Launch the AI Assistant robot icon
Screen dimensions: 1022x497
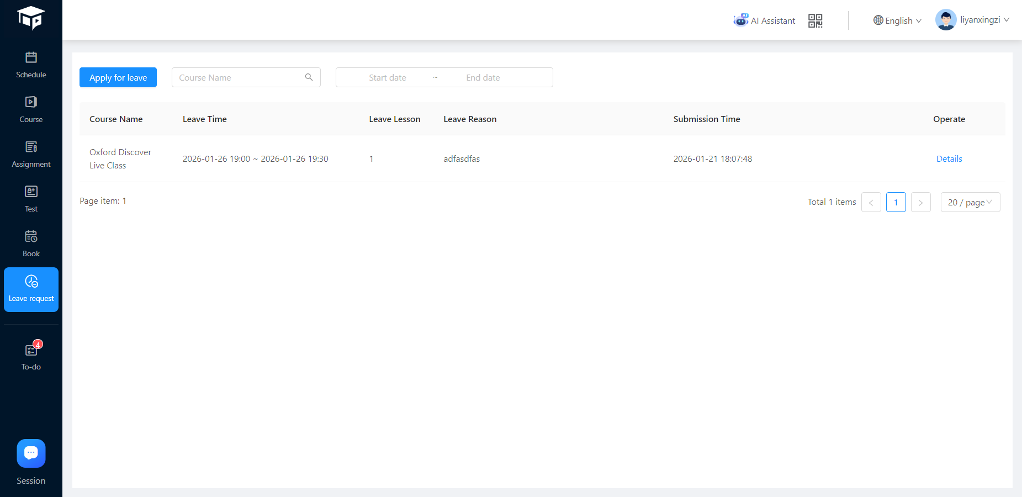(740, 20)
